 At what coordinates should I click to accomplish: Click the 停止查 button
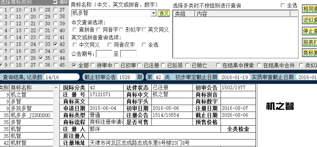click(310, 31)
